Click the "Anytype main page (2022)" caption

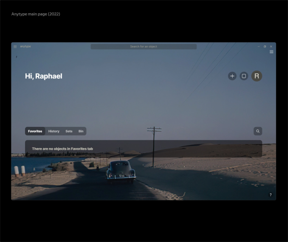[x=36, y=14]
